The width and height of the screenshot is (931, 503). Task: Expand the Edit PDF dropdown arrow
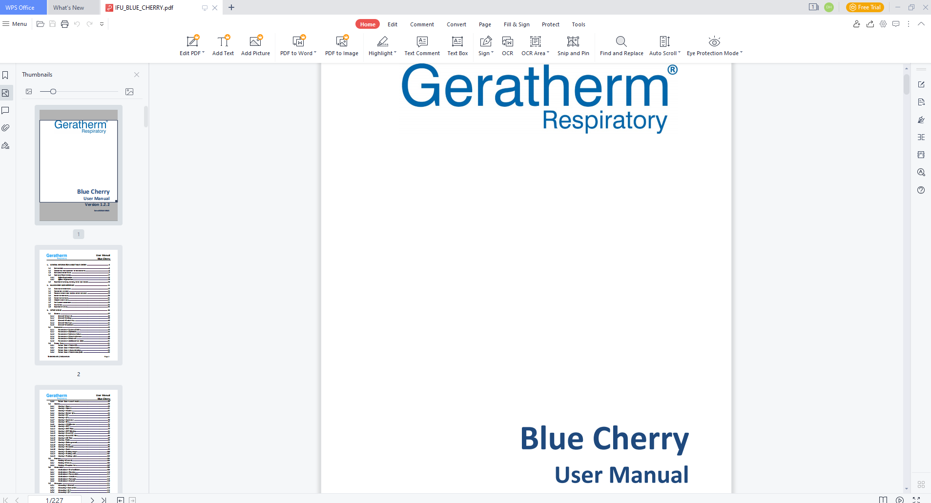click(x=204, y=53)
